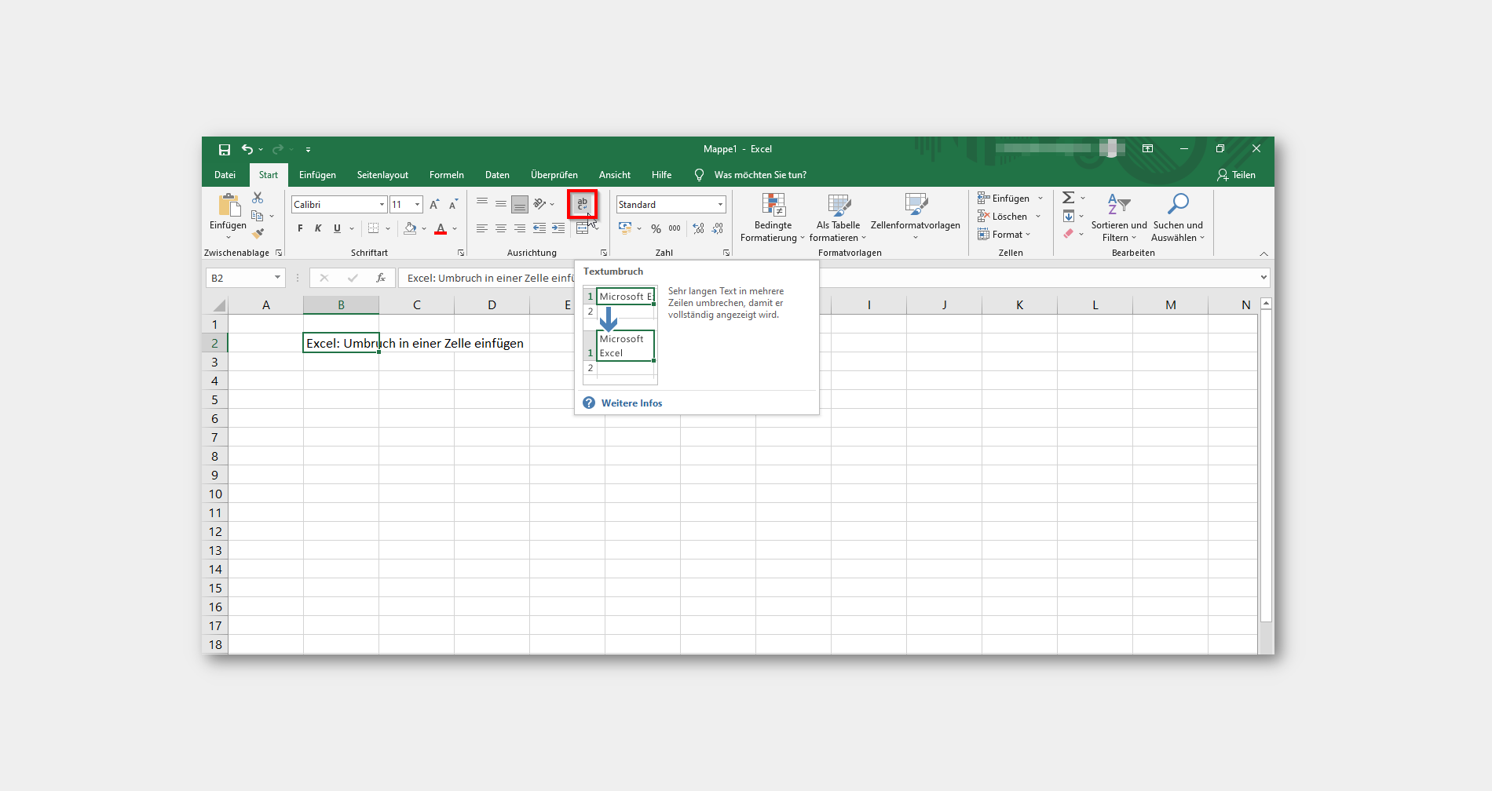Switch to the Überprüfen tab
This screenshot has width=1492, height=791.
pyautogui.click(x=554, y=175)
